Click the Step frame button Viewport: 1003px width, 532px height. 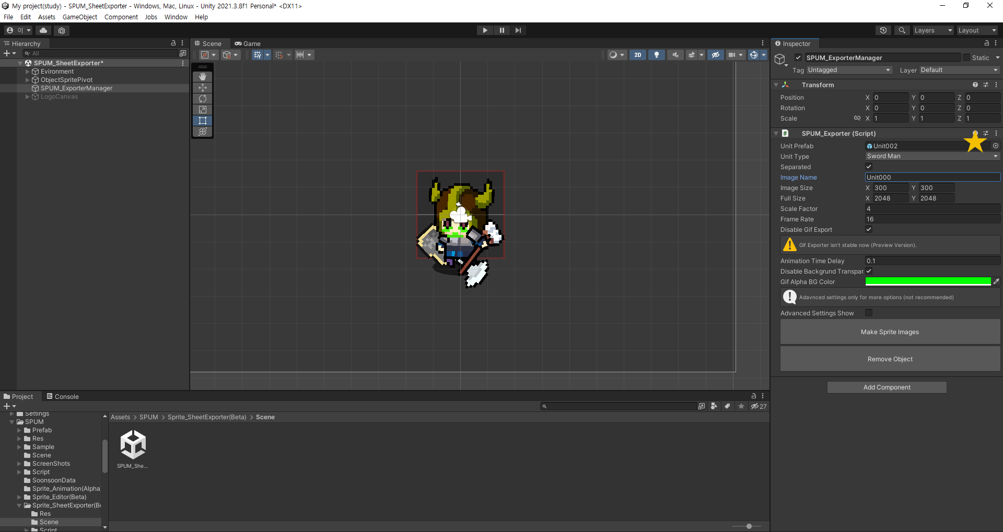click(x=518, y=30)
